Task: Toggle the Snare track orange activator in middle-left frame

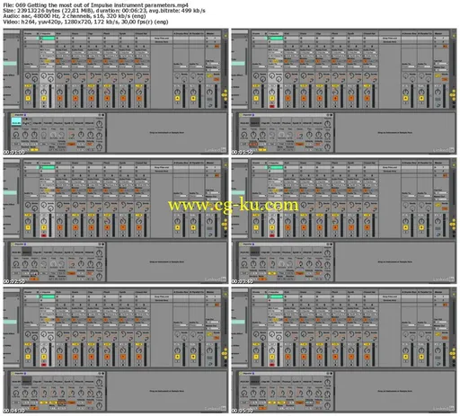Action: (75, 227)
